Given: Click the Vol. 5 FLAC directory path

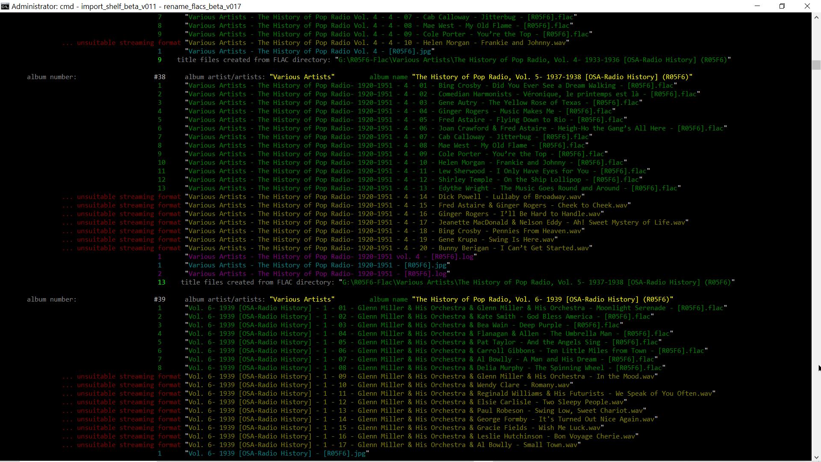Looking at the screenshot, I should click(537, 282).
